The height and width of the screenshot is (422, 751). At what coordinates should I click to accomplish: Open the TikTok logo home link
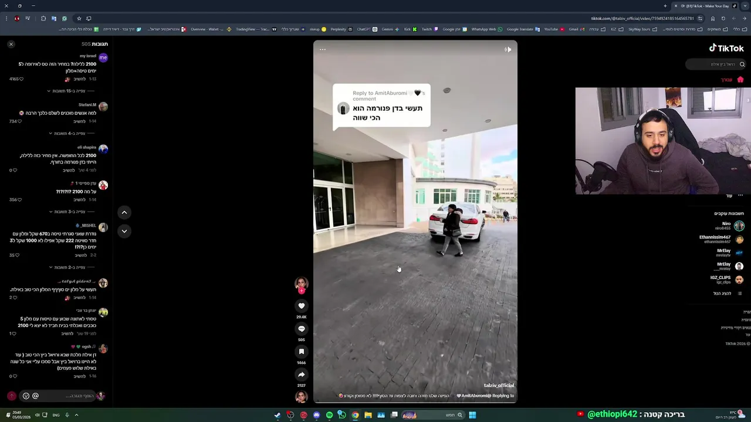point(726,48)
